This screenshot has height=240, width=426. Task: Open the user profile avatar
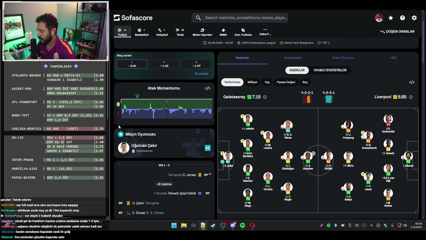pyautogui.click(x=379, y=18)
